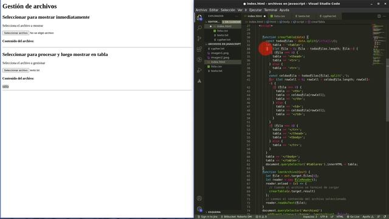Image resolution: width=389 pixels, height=219 pixels.
Task: Click the highlighted tabla text in browser page
Action: point(5,86)
